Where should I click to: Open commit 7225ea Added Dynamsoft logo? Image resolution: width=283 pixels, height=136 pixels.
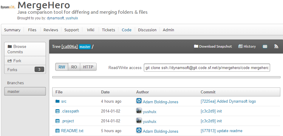[228, 101]
